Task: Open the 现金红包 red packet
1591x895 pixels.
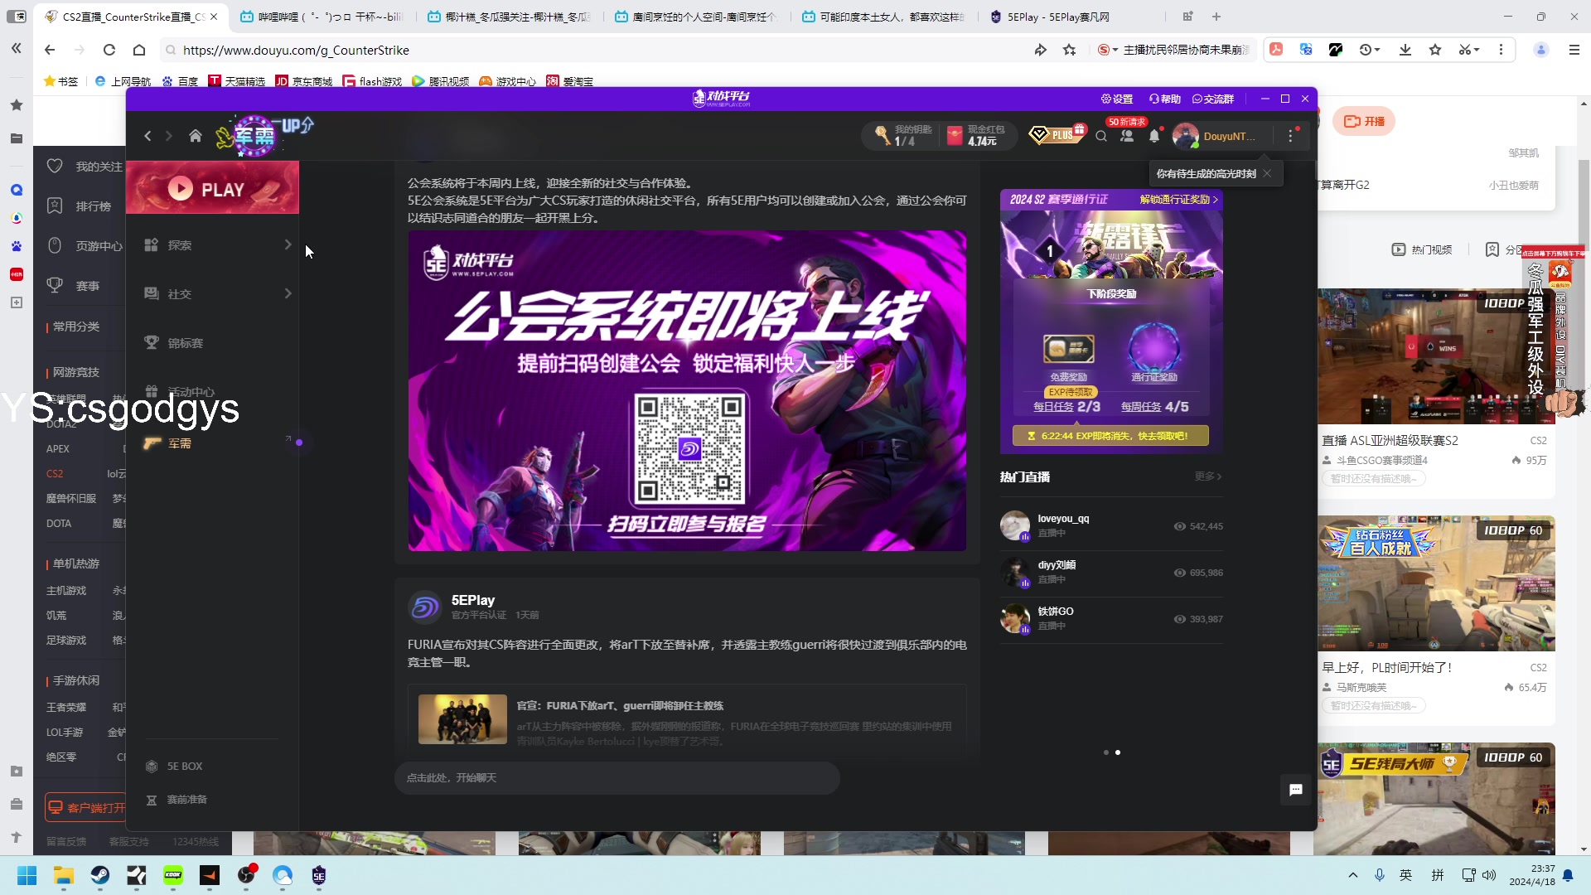Action: click(975, 136)
